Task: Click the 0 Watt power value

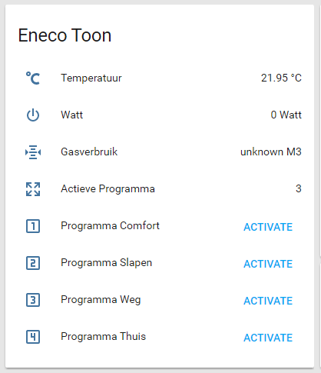Action: coord(286,115)
